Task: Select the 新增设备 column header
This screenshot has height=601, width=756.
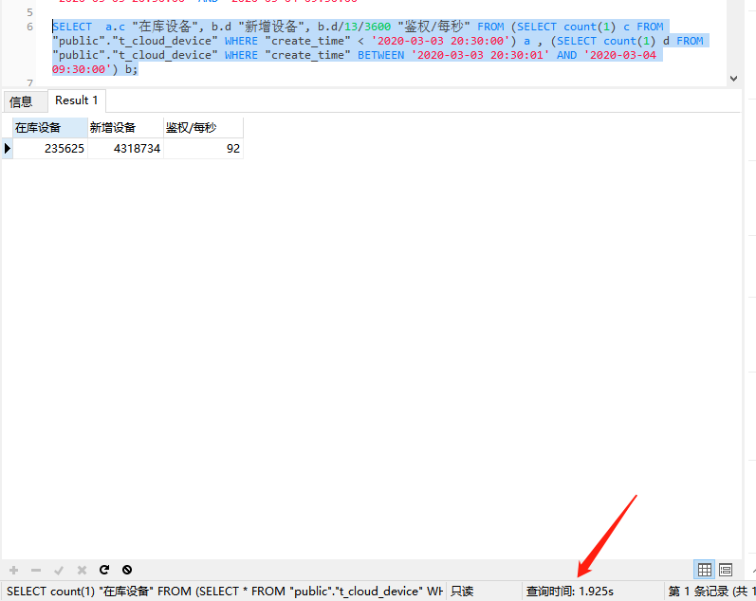Action: tap(125, 128)
